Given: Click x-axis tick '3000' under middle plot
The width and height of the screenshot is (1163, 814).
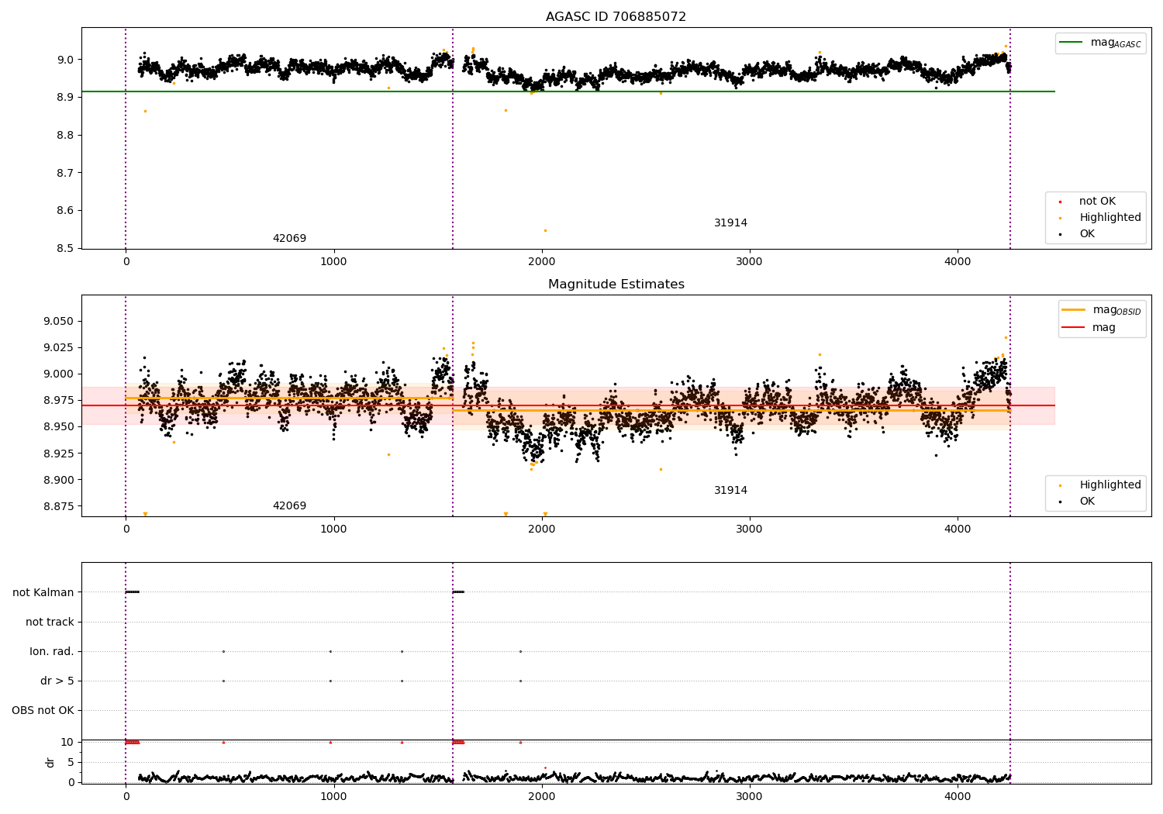Looking at the screenshot, I should tap(750, 529).
